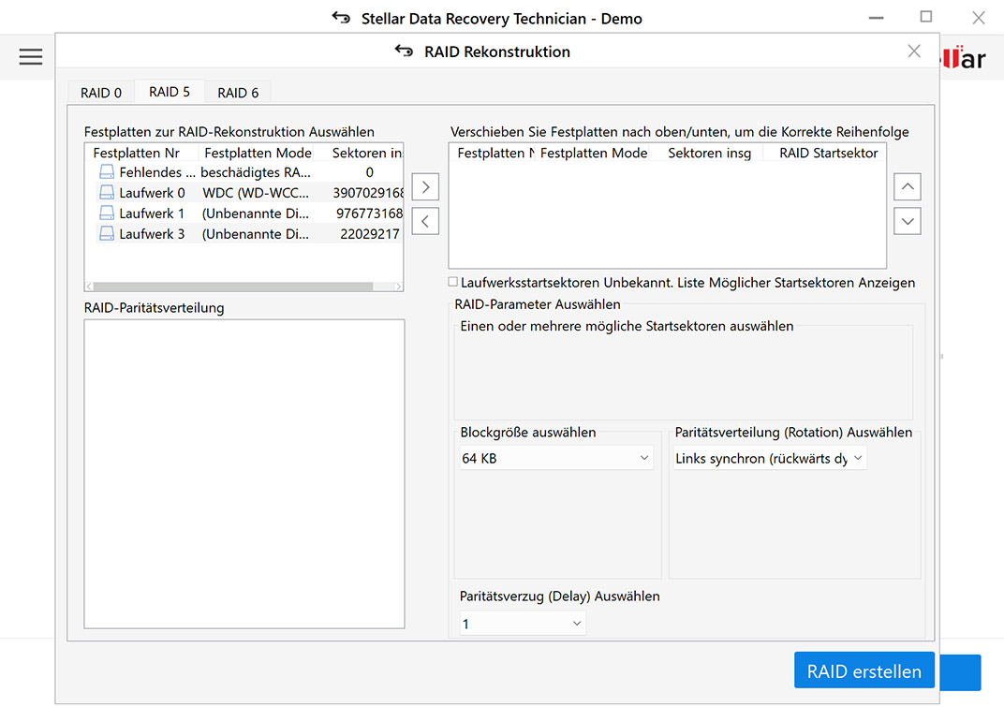The image size is (1004, 707).
Task: Select the disk icon beside Laufwerk 1
Action: tap(106, 213)
